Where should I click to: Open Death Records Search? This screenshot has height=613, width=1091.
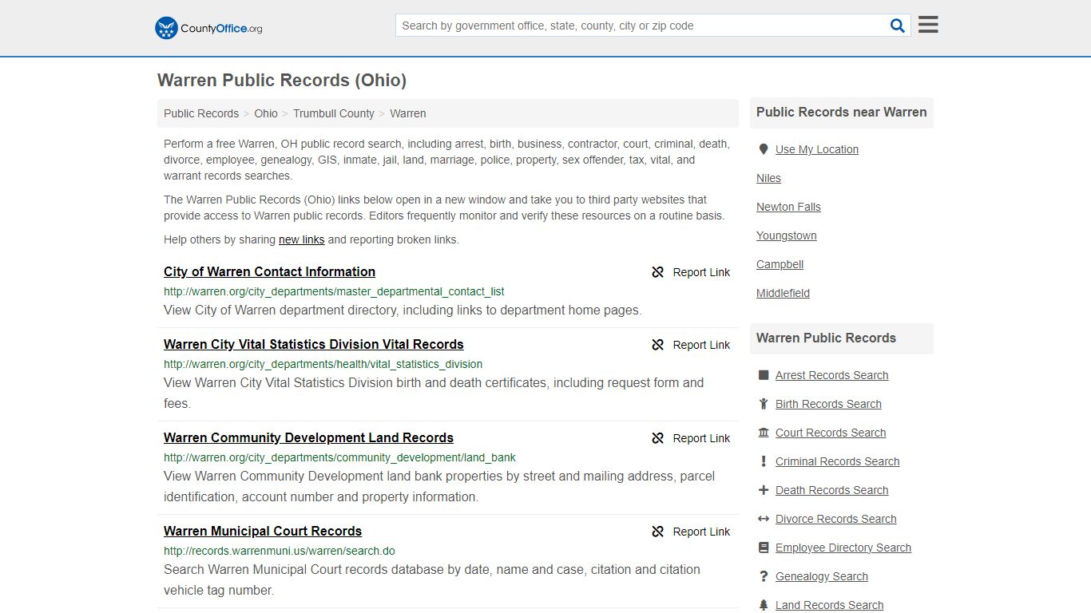tap(831, 490)
